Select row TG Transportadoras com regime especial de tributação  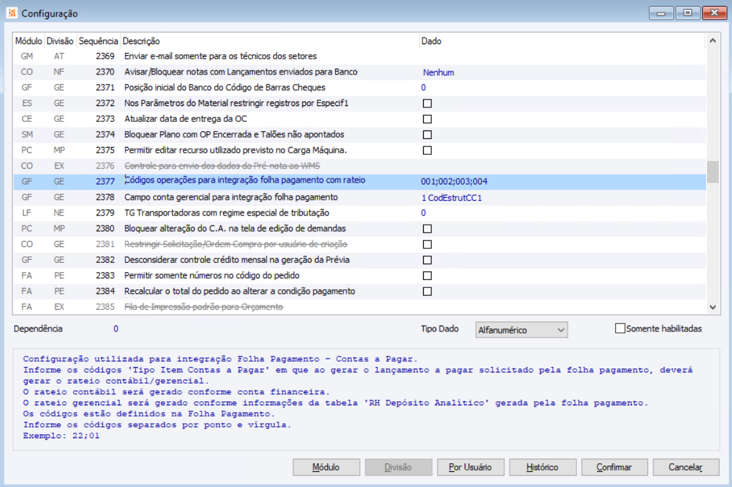(x=360, y=213)
